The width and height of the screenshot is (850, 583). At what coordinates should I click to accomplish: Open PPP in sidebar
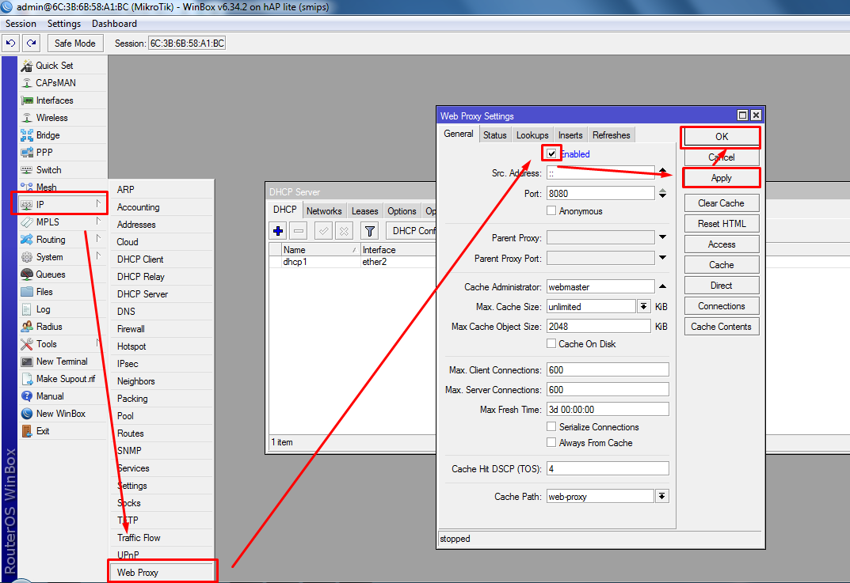[44, 152]
